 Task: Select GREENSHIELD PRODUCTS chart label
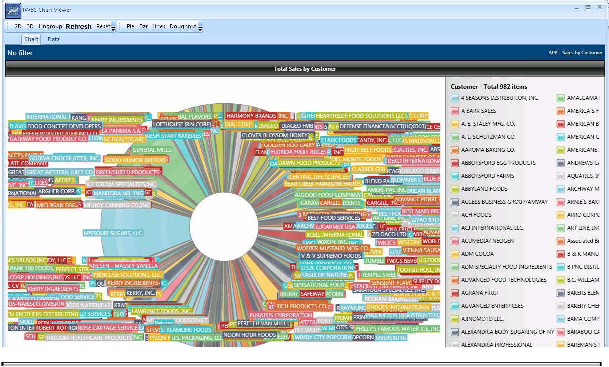(x=127, y=172)
